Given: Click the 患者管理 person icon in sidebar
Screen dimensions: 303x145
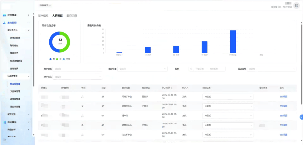Looking at the screenshot, I should pyautogui.click(x=4, y=23).
